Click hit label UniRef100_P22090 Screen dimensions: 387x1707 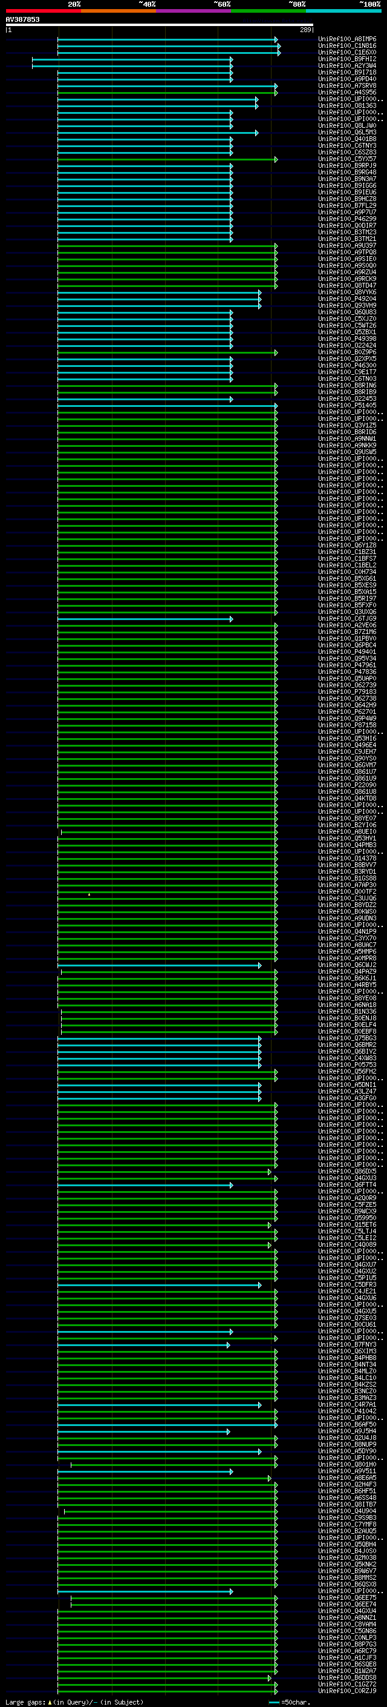pyautogui.click(x=347, y=785)
